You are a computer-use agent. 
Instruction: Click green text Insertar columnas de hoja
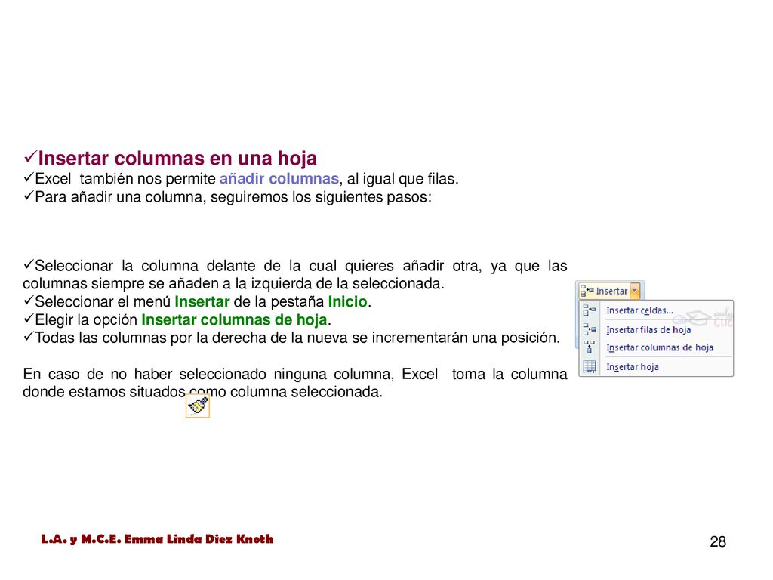click(234, 319)
